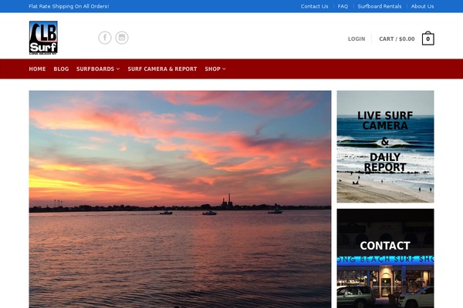Open the Facebook social icon
Screen dimensions: 463x308
click(x=105, y=38)
